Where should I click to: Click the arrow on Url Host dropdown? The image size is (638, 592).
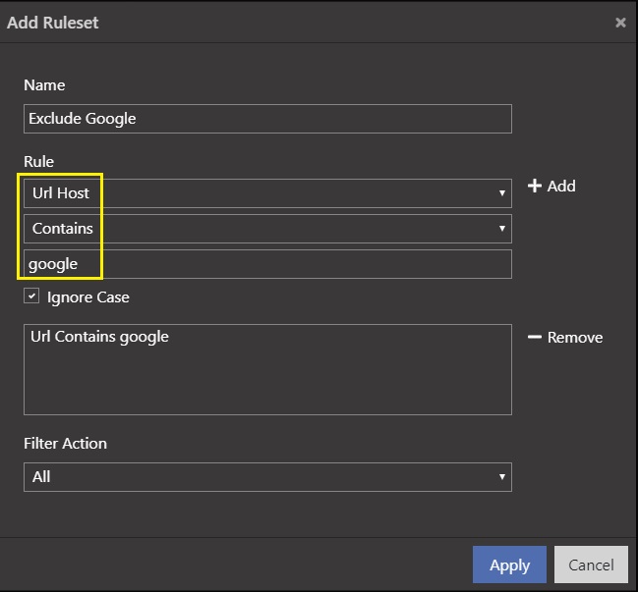(x=502, y=193)
